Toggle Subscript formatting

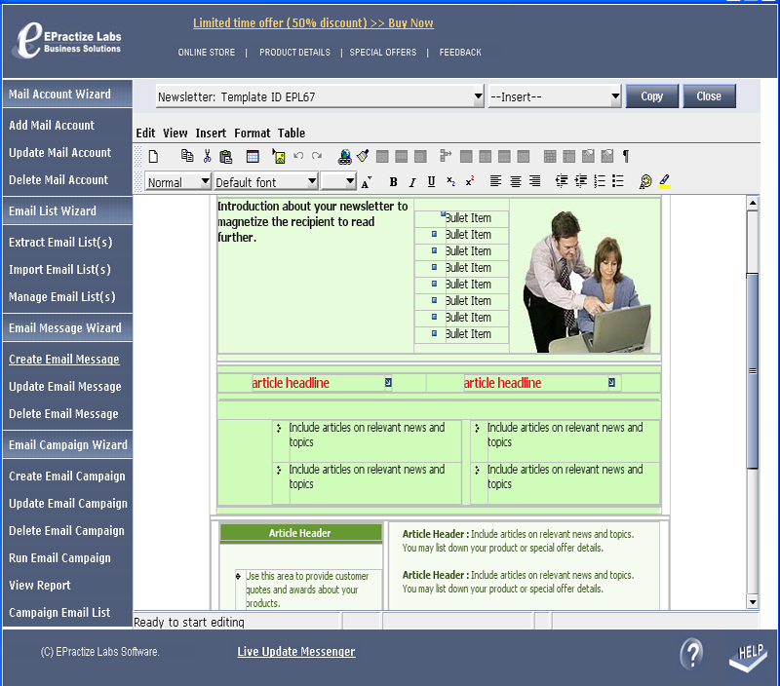(450, 182)
